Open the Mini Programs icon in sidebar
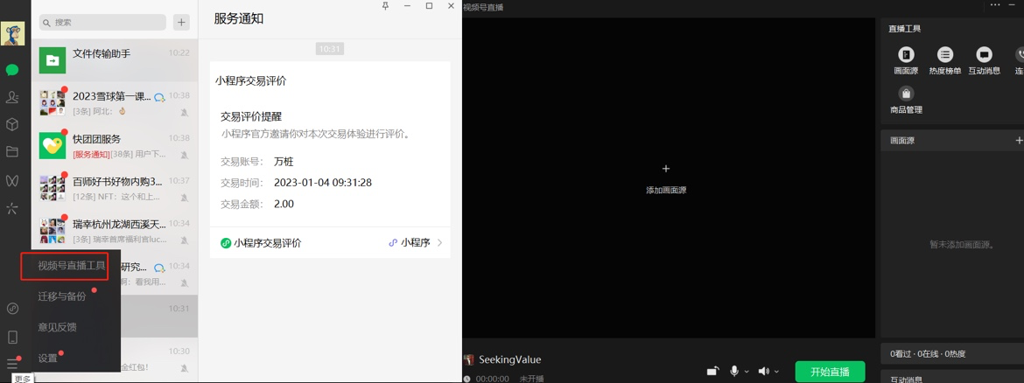Image resolution: width=1024 pixels, height=383 pixels. click(11, 309)
